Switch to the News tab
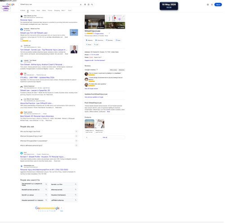The width and height of the screenshot is (225, 223). coord(39,11)
